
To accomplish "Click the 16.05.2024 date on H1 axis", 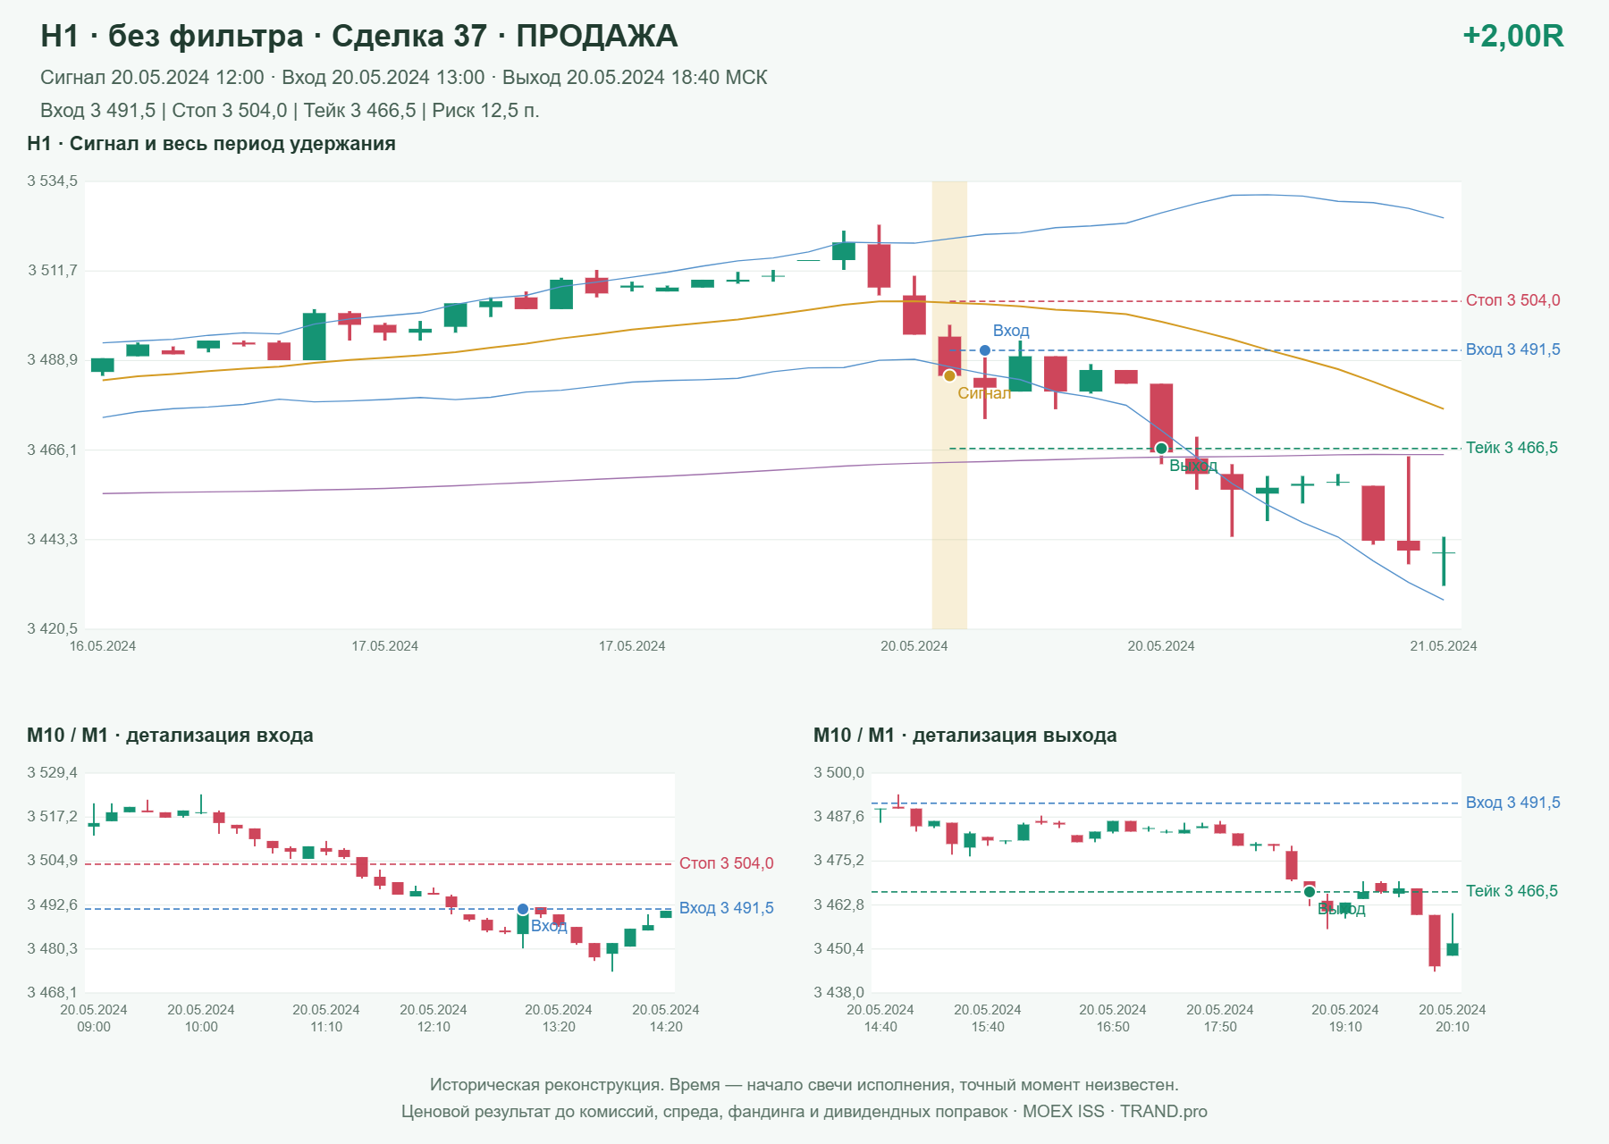I will point(103,646).
